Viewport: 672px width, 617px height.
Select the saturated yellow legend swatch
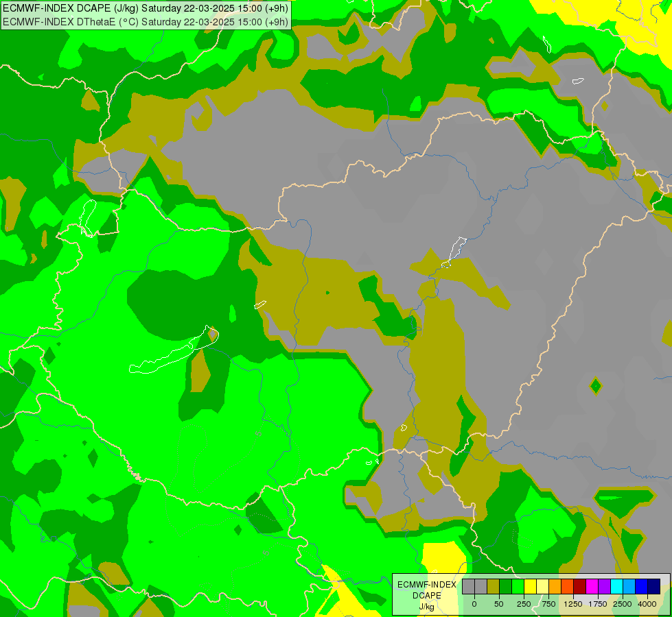[x=531, y=586]
